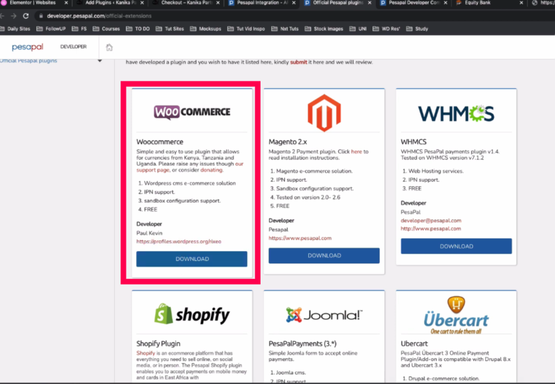Viewport: 555px width, 384px height.
Task: Open the TO DO bookmark folder
Action: click(138, 28)
